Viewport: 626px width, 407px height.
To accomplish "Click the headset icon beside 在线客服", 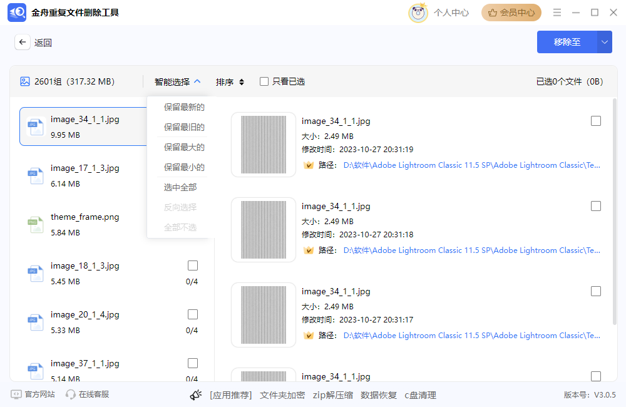I will point(70,394).
